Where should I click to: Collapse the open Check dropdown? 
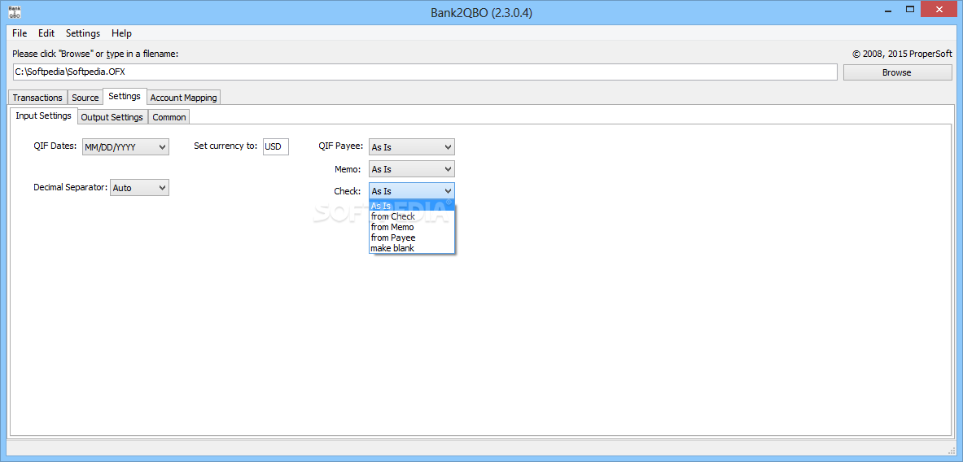pyautogui.click(x=411, y=191)
